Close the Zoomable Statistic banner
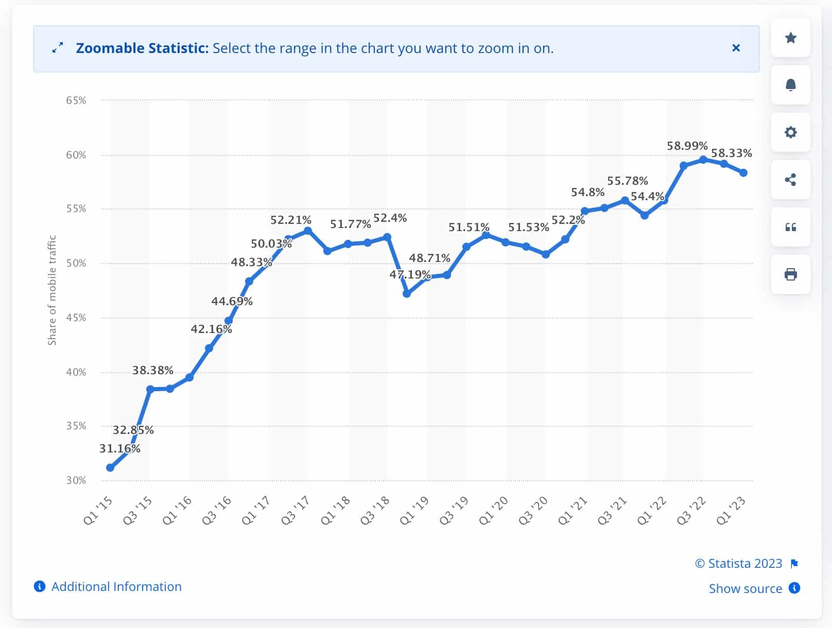832x628 pixels. coord(736,48)
